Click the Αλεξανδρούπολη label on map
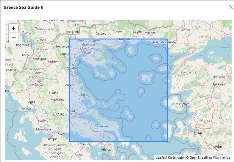234x162 pixels. click(164, 42)
